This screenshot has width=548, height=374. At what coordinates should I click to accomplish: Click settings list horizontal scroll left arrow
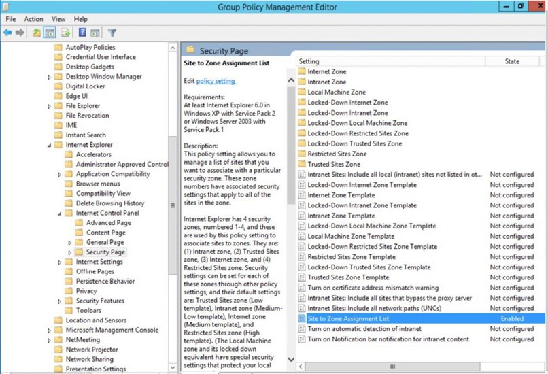tap(301, 367)
